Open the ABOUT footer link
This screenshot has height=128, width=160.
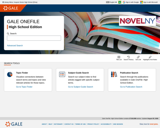[x=44, y=124]
